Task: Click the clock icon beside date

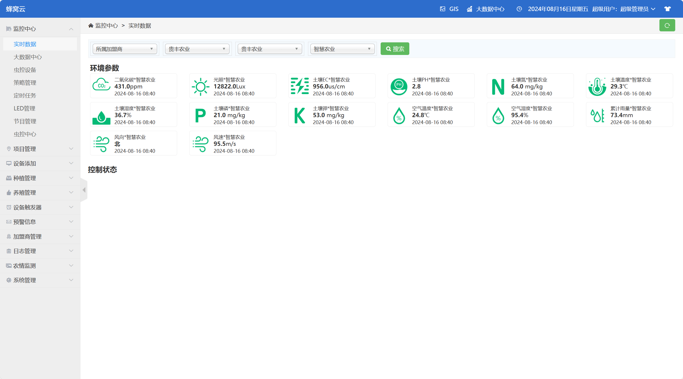Action: [x=519, y=9]
